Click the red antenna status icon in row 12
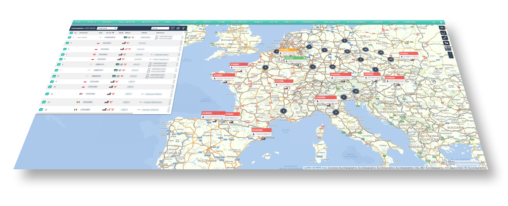The image size is (508, 206). 111,102
